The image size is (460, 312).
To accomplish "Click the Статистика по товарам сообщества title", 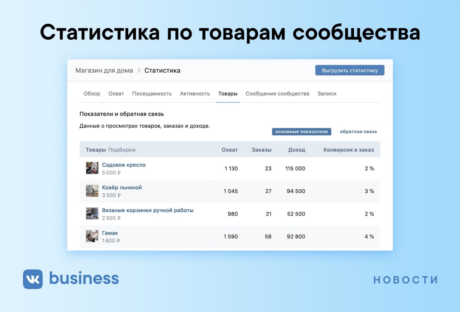I will tap(230, 33).
